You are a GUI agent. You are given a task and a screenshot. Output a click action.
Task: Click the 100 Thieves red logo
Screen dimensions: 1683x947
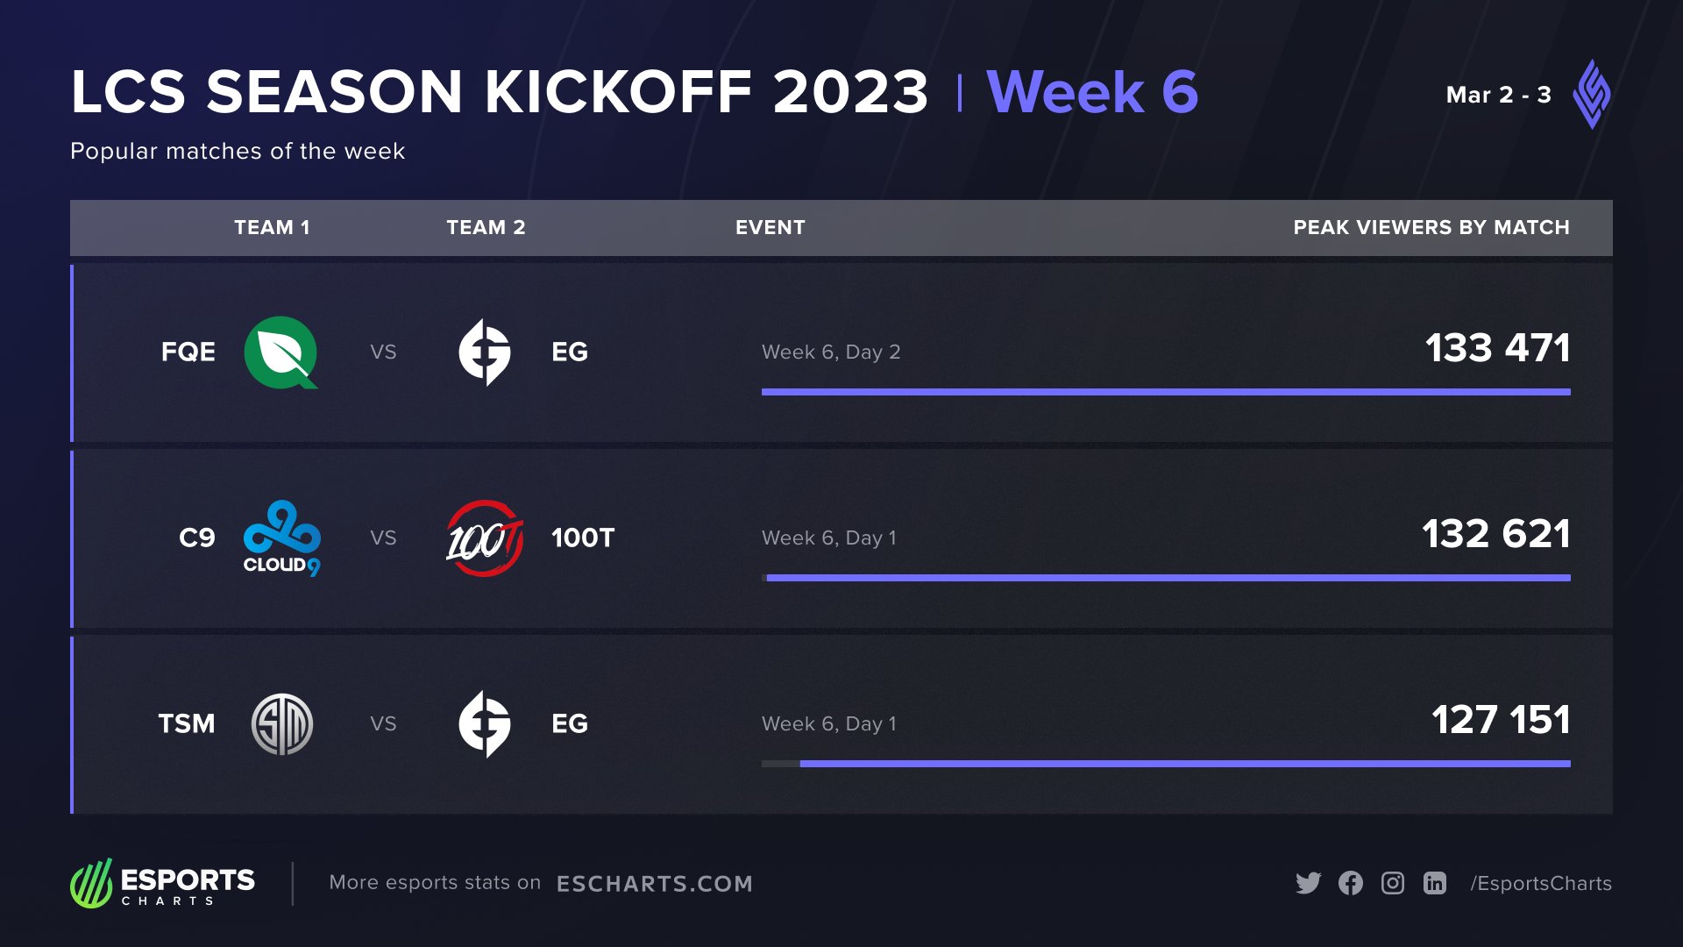(485, 538)
